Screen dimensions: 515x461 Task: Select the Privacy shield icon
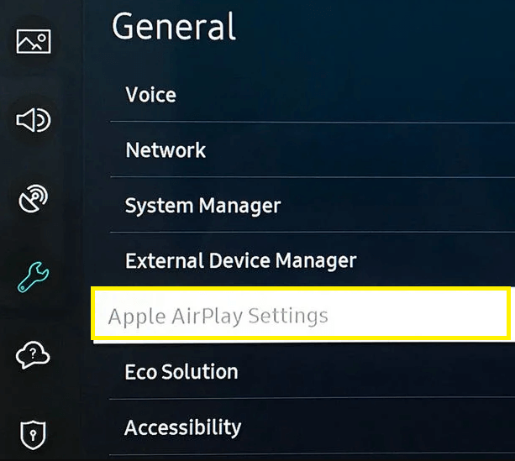[x=34, y=433]
